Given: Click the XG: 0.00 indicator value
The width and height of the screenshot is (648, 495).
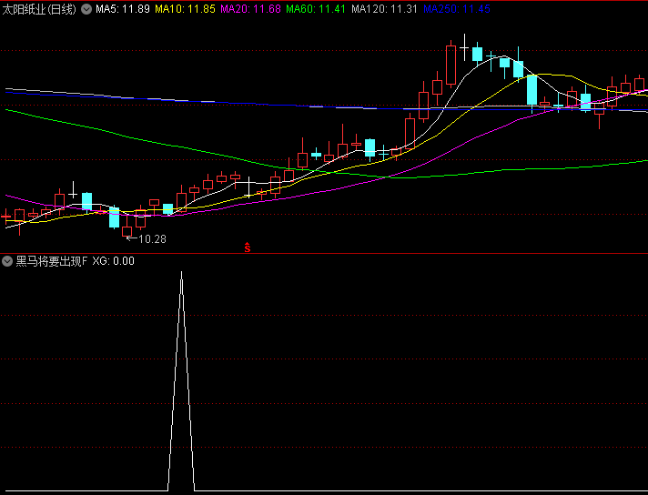Looking at the screenshot, I should coord(113,261).
